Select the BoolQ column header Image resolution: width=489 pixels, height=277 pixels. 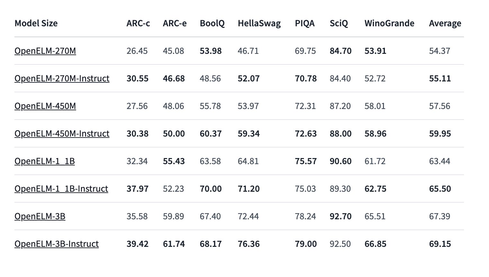[x=212, y=23]
